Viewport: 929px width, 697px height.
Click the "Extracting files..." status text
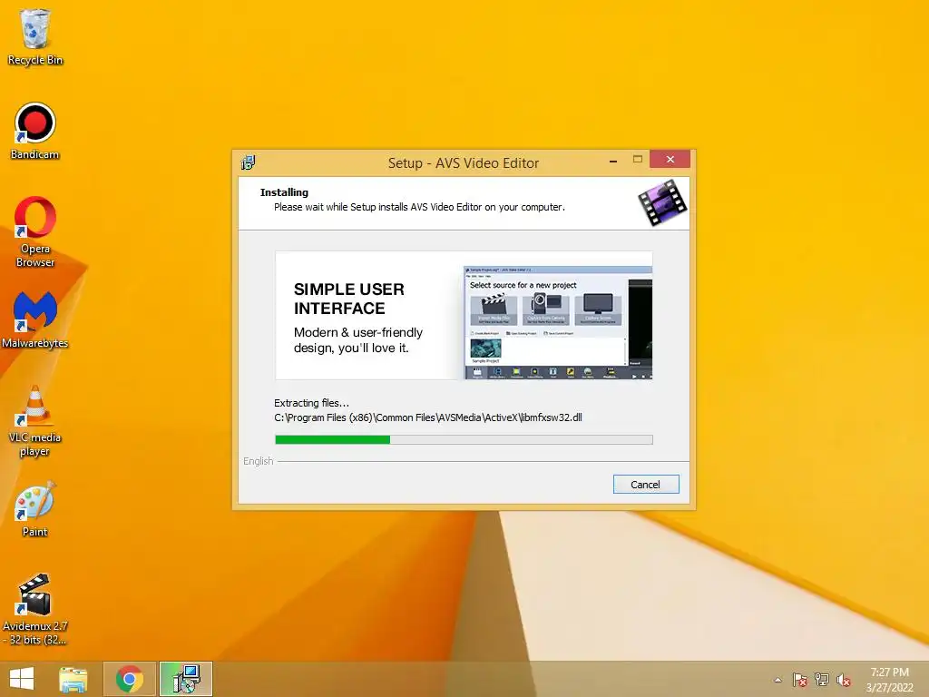(x=311, y=402)
